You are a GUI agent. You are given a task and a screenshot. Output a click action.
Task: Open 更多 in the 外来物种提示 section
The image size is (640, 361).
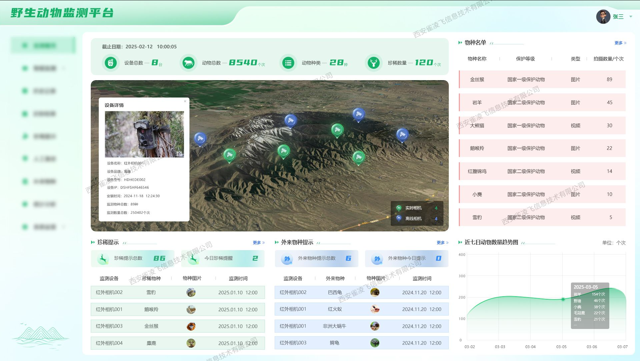click(442, 242)
